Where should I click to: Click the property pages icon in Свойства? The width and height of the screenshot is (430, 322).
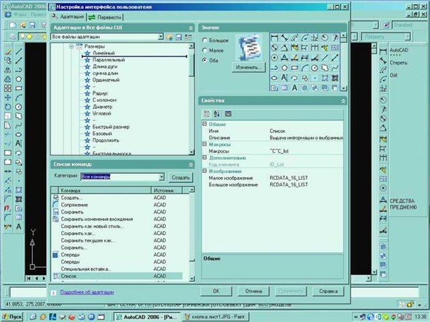(x=228, y=114)
